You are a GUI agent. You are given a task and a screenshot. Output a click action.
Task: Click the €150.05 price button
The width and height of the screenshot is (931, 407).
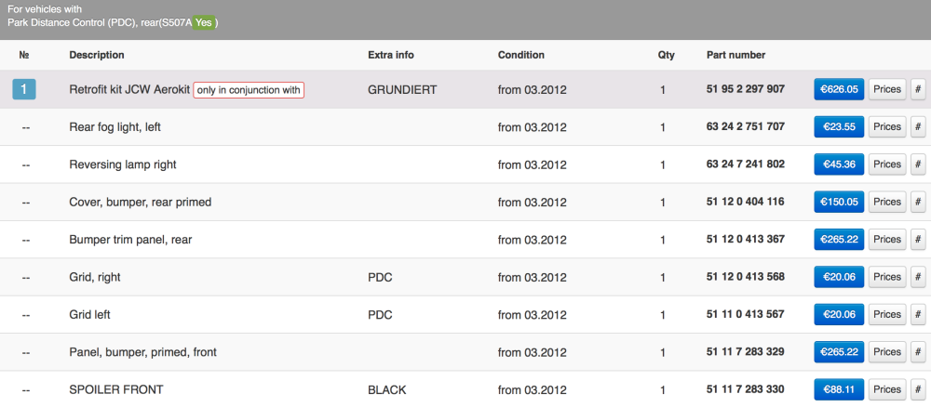(839, 202)
